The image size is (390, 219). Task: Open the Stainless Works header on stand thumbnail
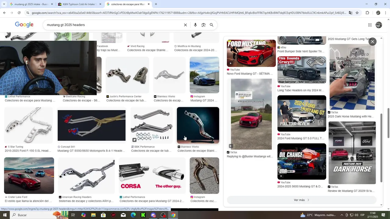(198, 125)
